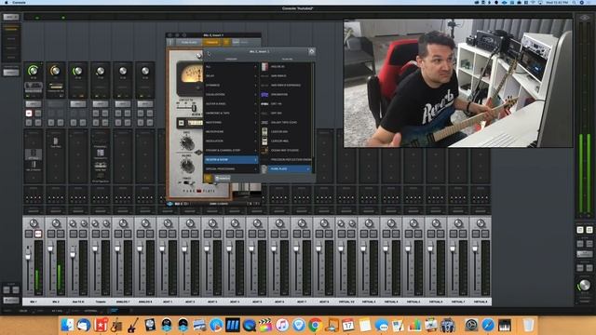Viewport: 596px width, 335px height.
Task: Toggle the left square button on ADAT 1 strip
Action: coord(163,234)
